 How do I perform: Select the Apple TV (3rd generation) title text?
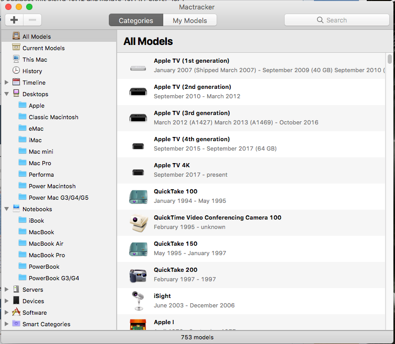coord(191,113)
